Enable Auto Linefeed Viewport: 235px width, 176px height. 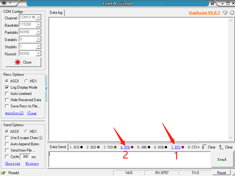pyautogui.click(x=7, y=94)
